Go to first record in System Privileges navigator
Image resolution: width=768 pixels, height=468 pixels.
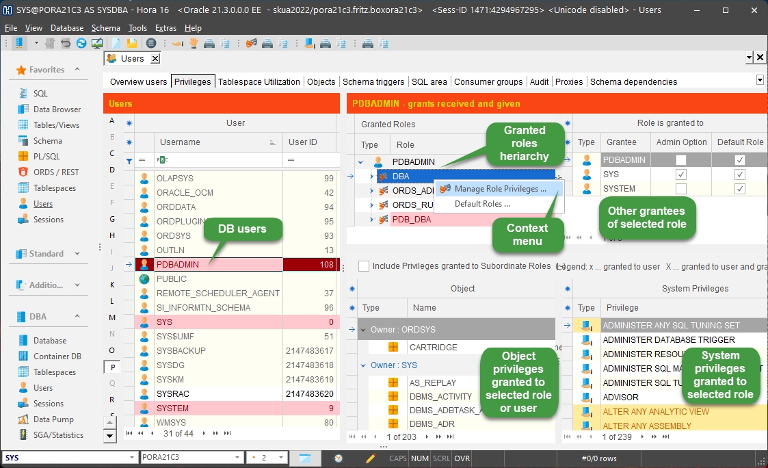[x=567, y=437]
